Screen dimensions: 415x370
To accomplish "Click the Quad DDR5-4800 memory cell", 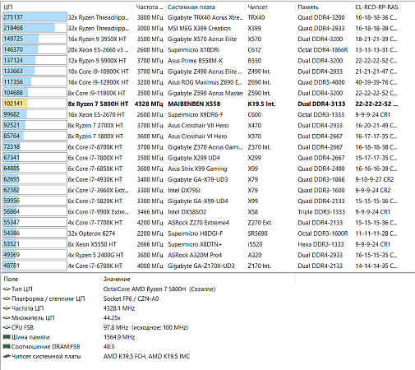I will [x=321, y=82].
